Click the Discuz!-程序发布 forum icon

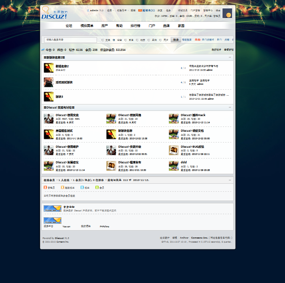(111, 166)
